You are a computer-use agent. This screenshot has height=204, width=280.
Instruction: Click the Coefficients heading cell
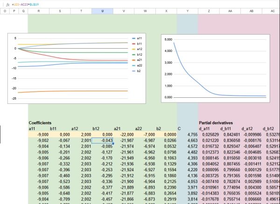tap(40, 123)
